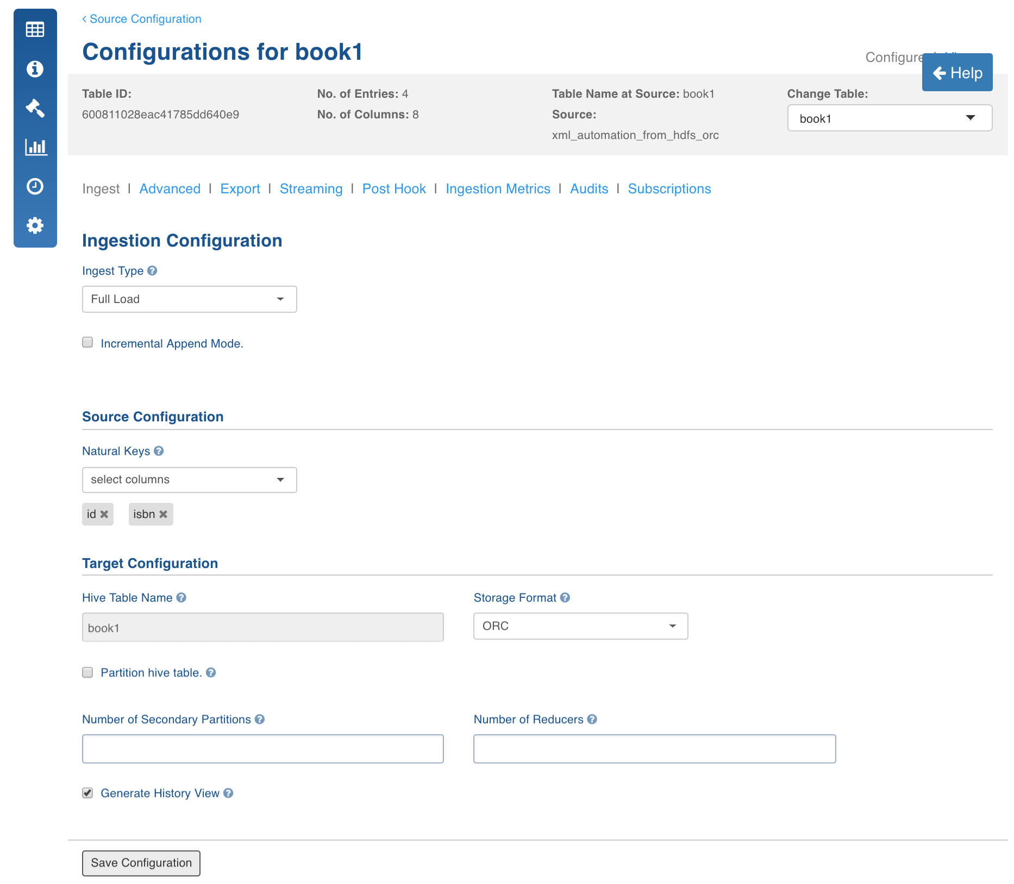
Task: Click help icon beside Hive Table Name
Action: 181,597
